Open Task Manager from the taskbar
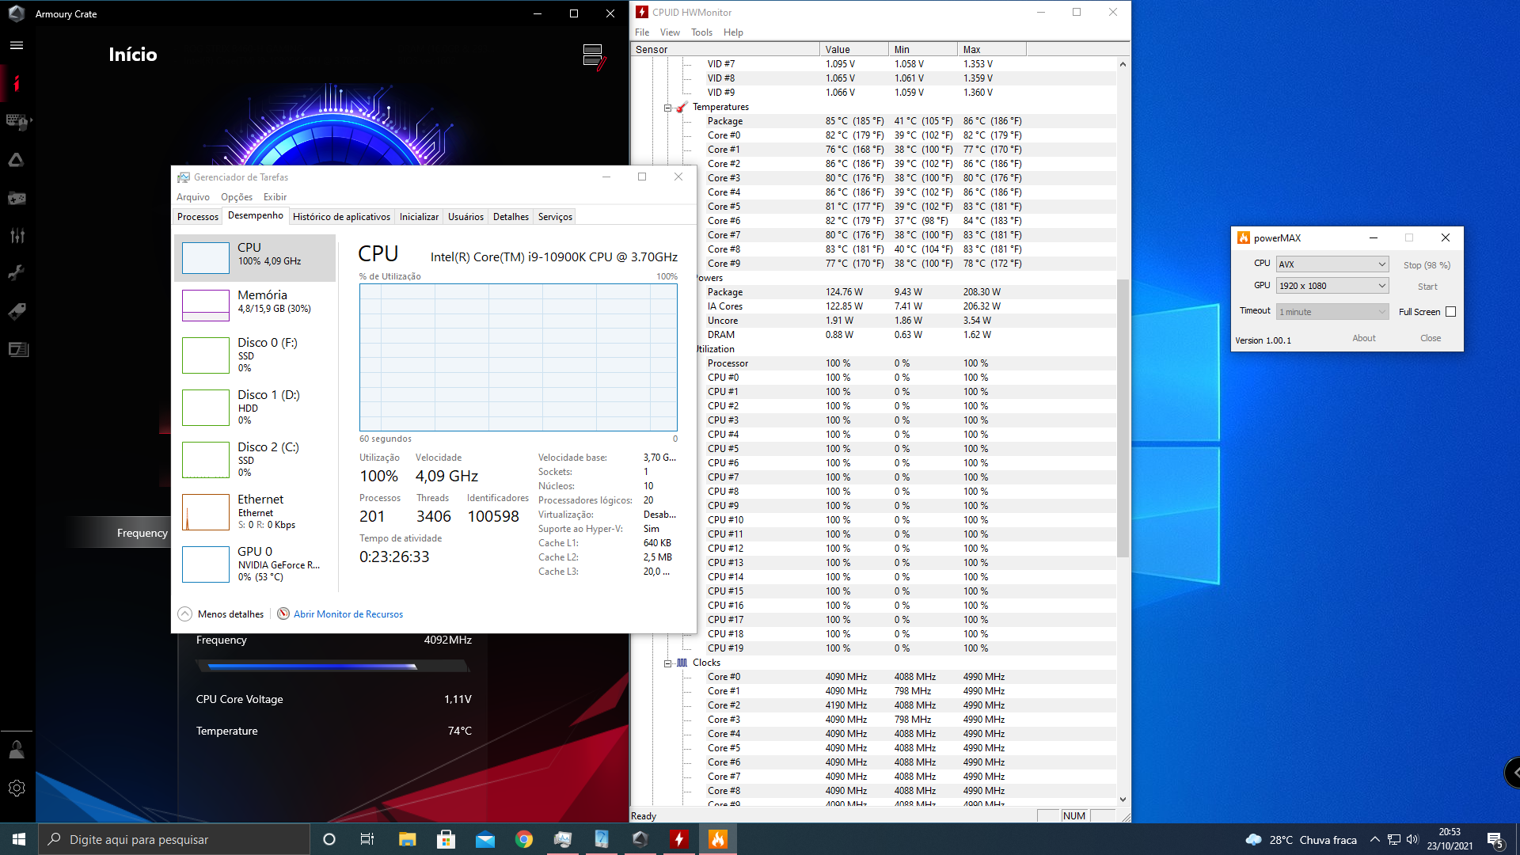The height and width of the screenshot is (855, 1520). click(563, 839)
